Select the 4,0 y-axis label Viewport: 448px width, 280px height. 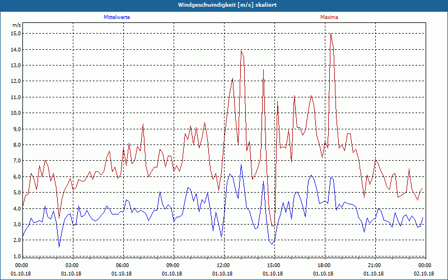[17, 208]
